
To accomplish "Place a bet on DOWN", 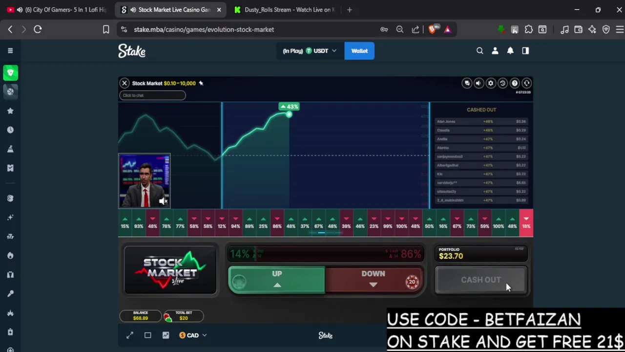I will [x=374, y=280].
